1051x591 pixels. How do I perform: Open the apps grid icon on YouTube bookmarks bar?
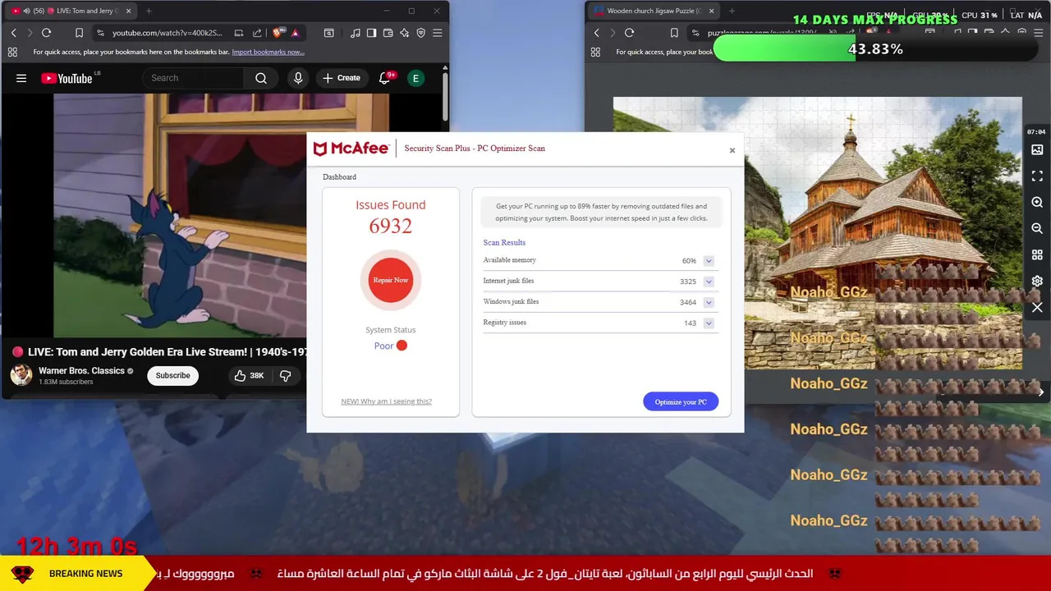point(12,52)
